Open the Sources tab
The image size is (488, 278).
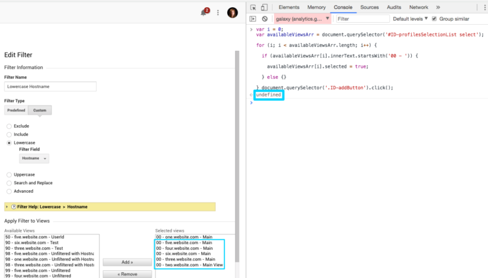pos(370,7)
